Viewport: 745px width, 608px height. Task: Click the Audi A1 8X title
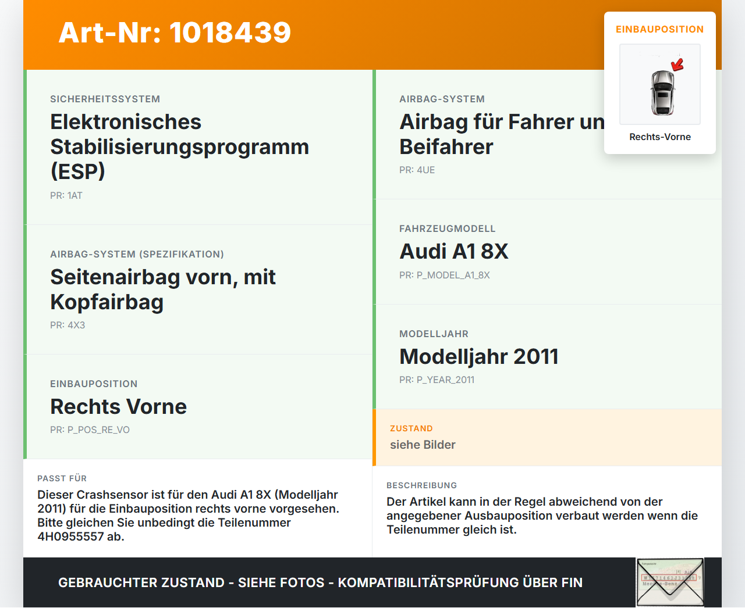pyautogui.click(x=454, y=252)
